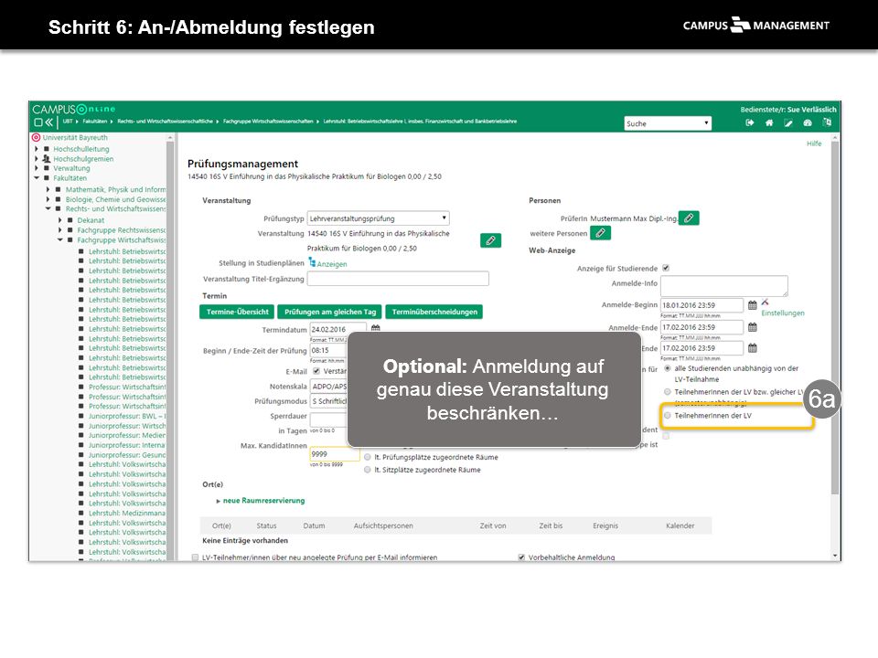Select alle Studierenden unabhängig radio option
This screenshot has height=658, width=878.
[x=668, y=368]
